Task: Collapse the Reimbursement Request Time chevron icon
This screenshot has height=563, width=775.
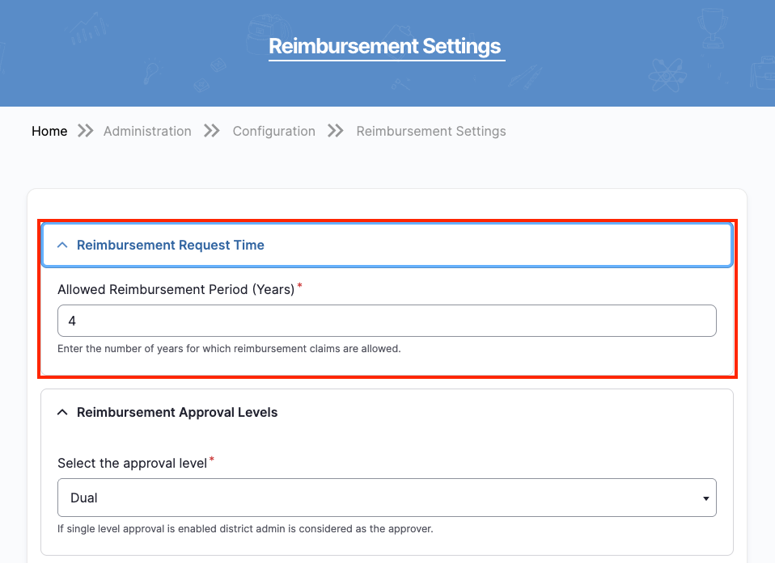Action: pyautogui.click(x=62, y=245)
